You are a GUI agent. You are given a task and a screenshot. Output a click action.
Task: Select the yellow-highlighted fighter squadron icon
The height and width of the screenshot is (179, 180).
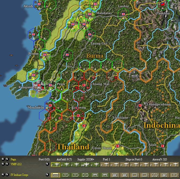coord(56,164)
